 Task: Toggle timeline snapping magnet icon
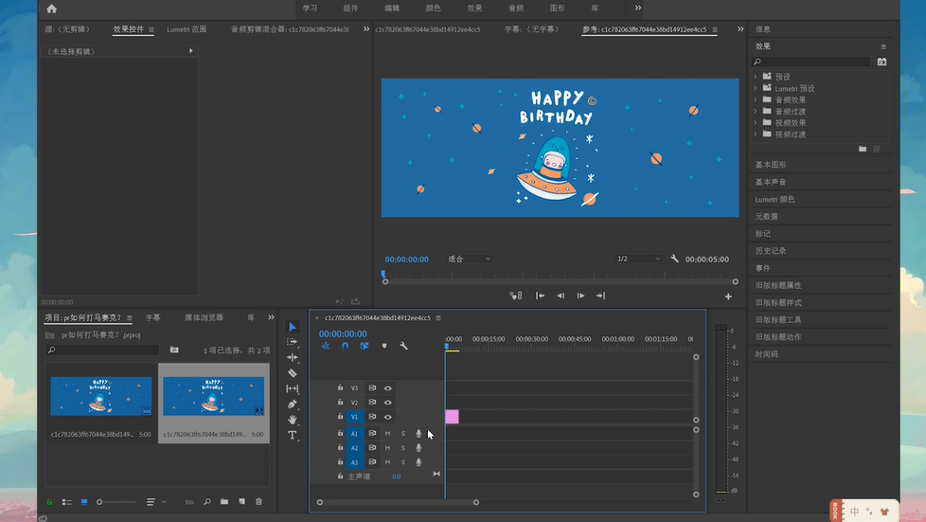345,346
